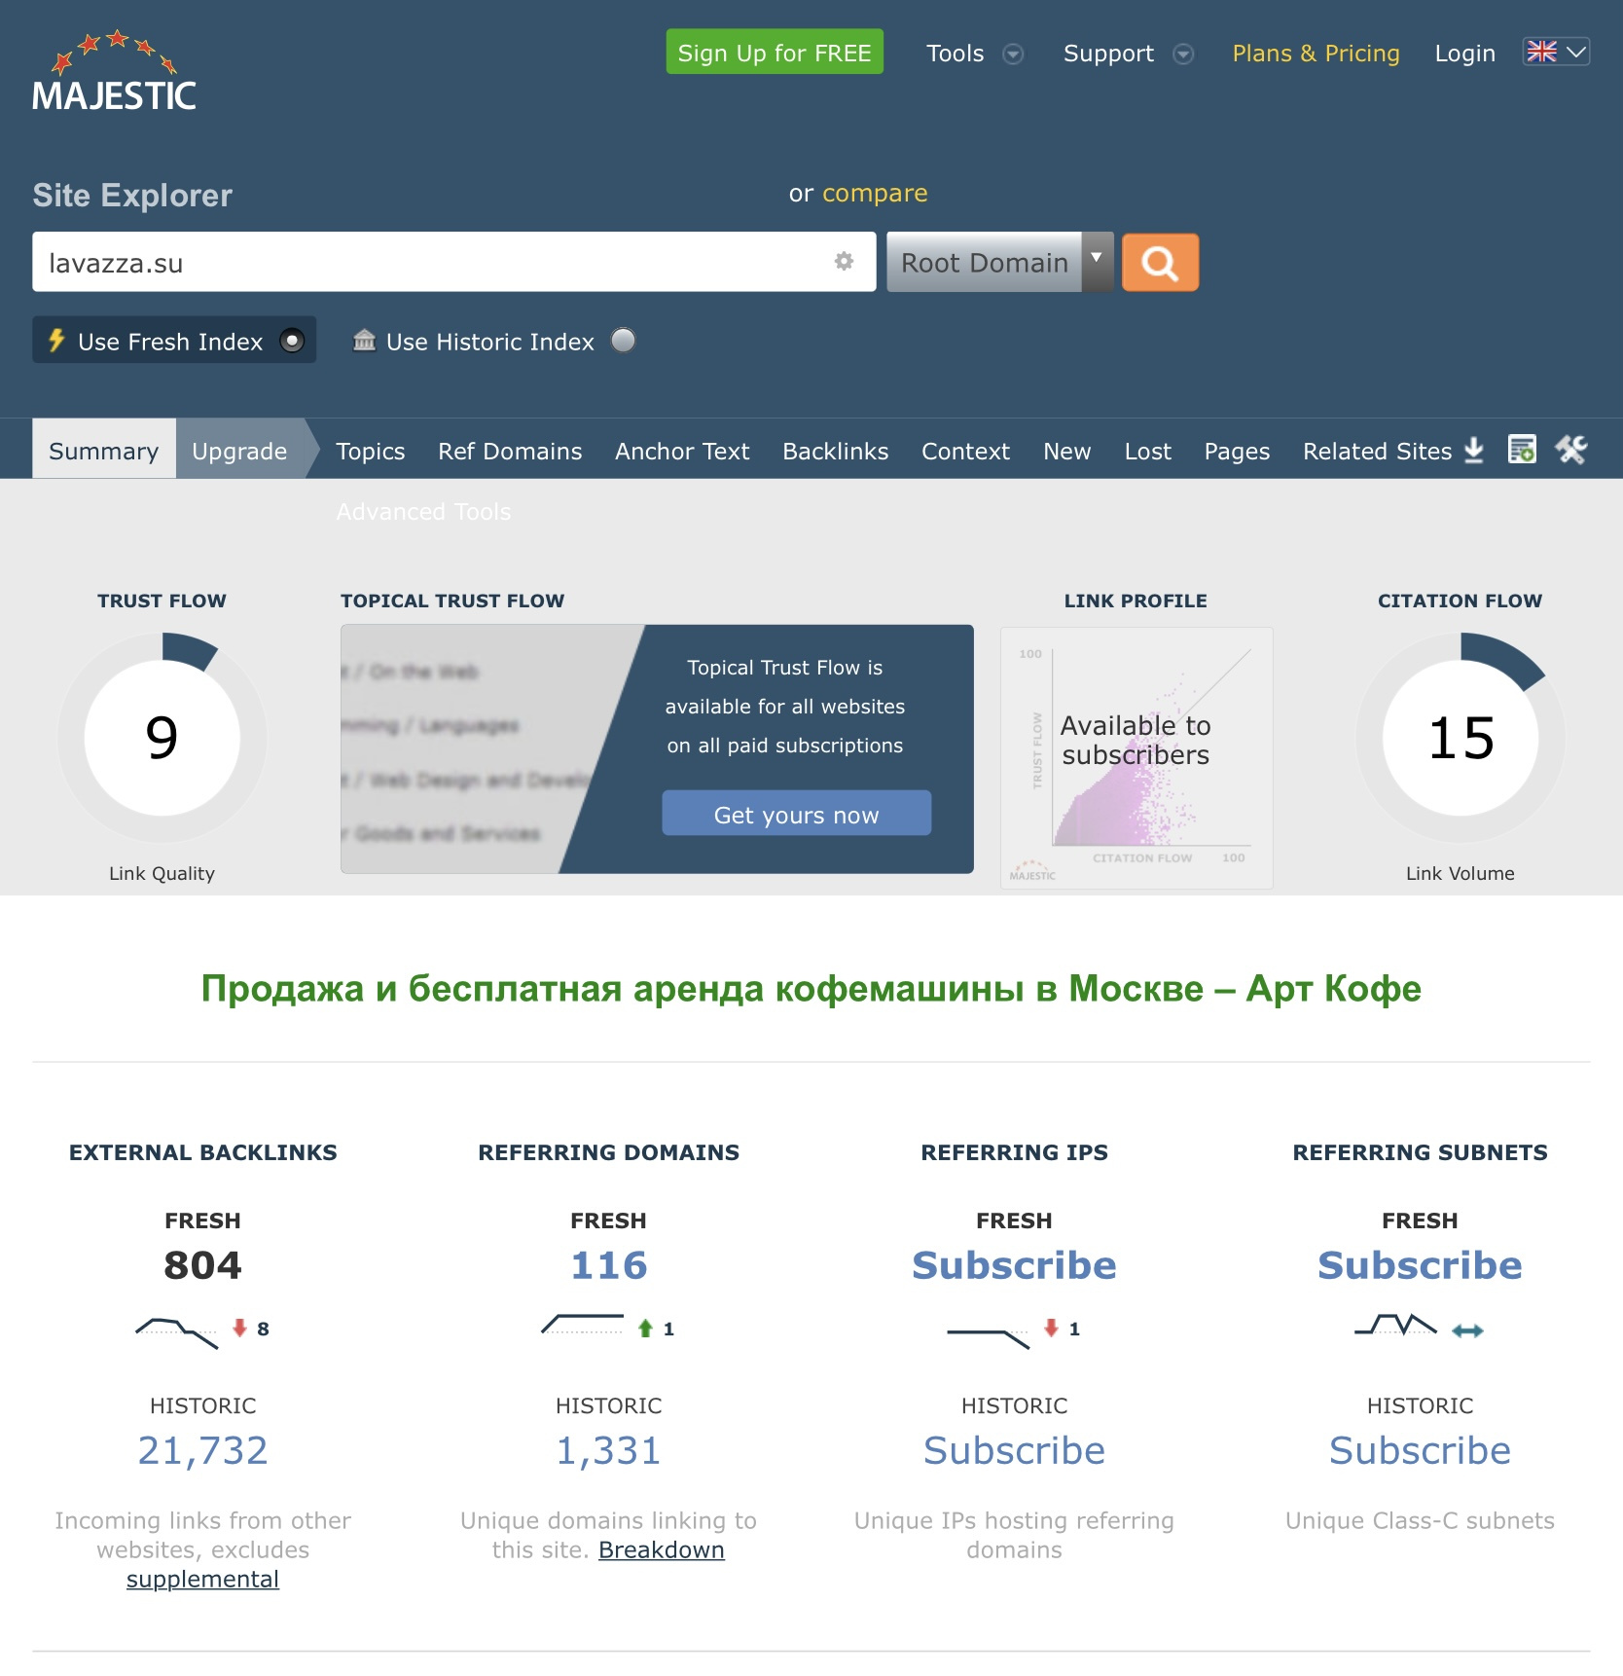1623x1676 pixels.
Task: Open the Topics tab
Action: pos(371,451)
